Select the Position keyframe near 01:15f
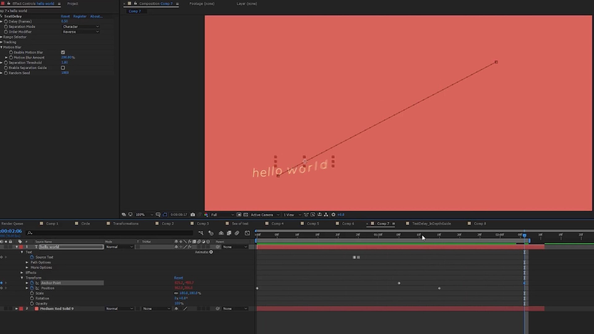Viewport: 594px width, 334px height. (x=439, y=288)
